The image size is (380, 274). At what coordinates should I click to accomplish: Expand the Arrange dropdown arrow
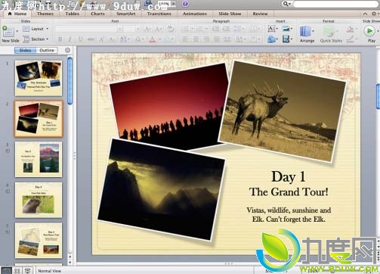313,31
